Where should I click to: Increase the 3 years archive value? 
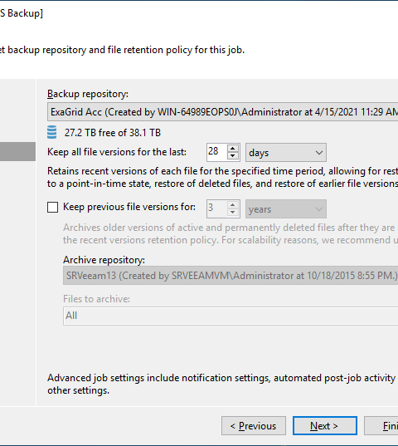(233, 205)
